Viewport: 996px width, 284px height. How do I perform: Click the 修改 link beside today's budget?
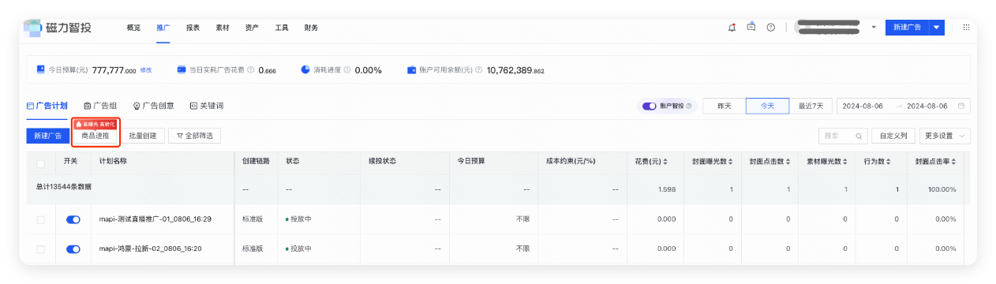click(146, 70)
